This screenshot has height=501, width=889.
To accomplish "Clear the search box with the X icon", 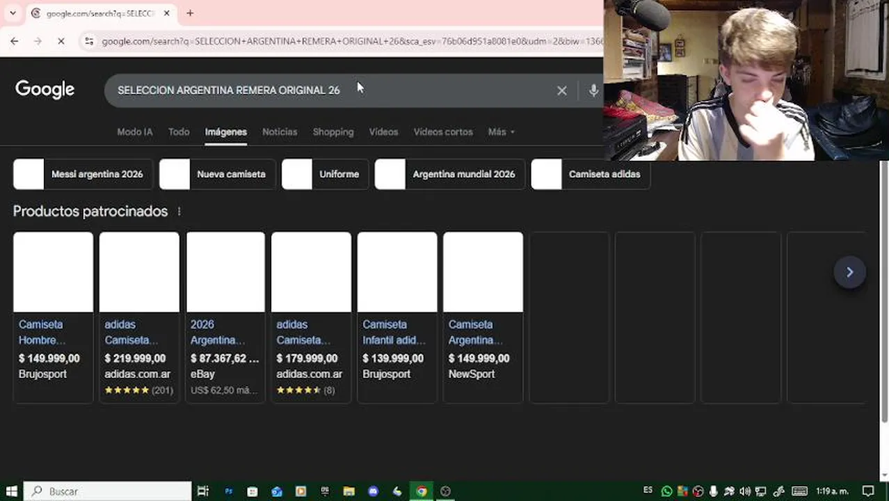I will pos(562,90).
